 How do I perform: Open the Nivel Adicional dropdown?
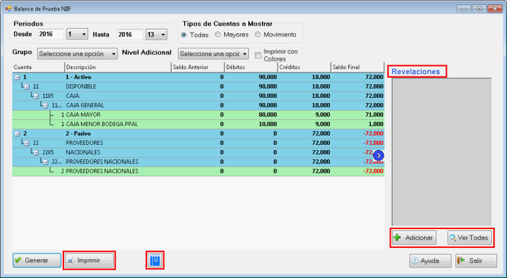(x=213, y=54)
